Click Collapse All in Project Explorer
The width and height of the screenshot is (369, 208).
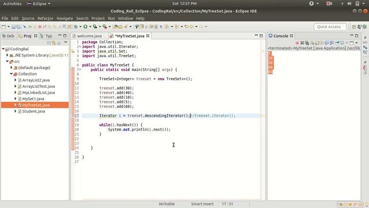click(49, 43)
